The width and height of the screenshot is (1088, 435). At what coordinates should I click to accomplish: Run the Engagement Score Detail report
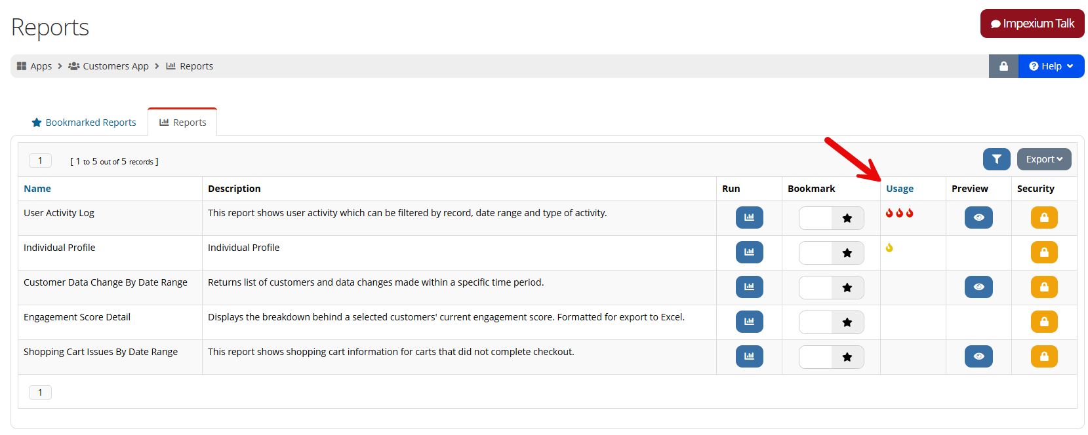coord(749,322)
